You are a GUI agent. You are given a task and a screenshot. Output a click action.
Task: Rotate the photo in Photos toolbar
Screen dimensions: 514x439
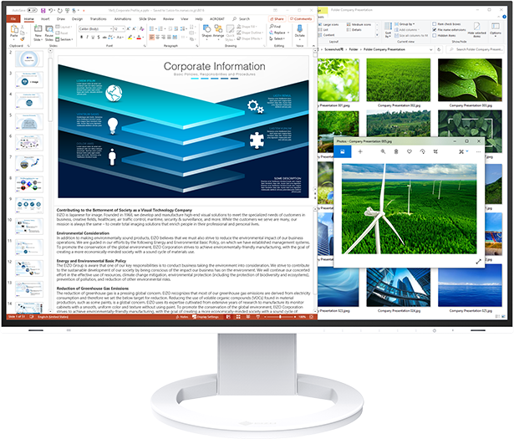pyautogui.click(x=422, y=151)
